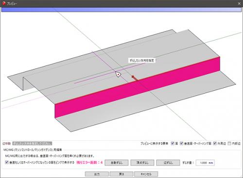Toggle the 面 display checkbox

173,143
